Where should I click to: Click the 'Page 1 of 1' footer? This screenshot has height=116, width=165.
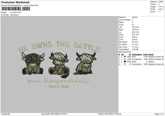pos(159,114)
